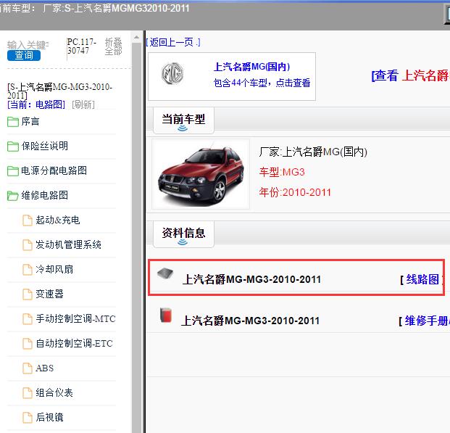Click the PC.117-30747 text

click(81, 46)
